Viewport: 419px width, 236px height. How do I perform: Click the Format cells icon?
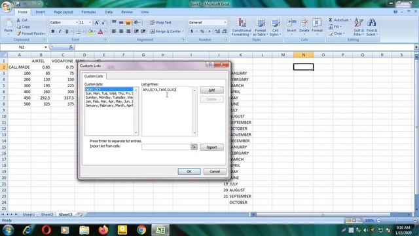[317, 22]
